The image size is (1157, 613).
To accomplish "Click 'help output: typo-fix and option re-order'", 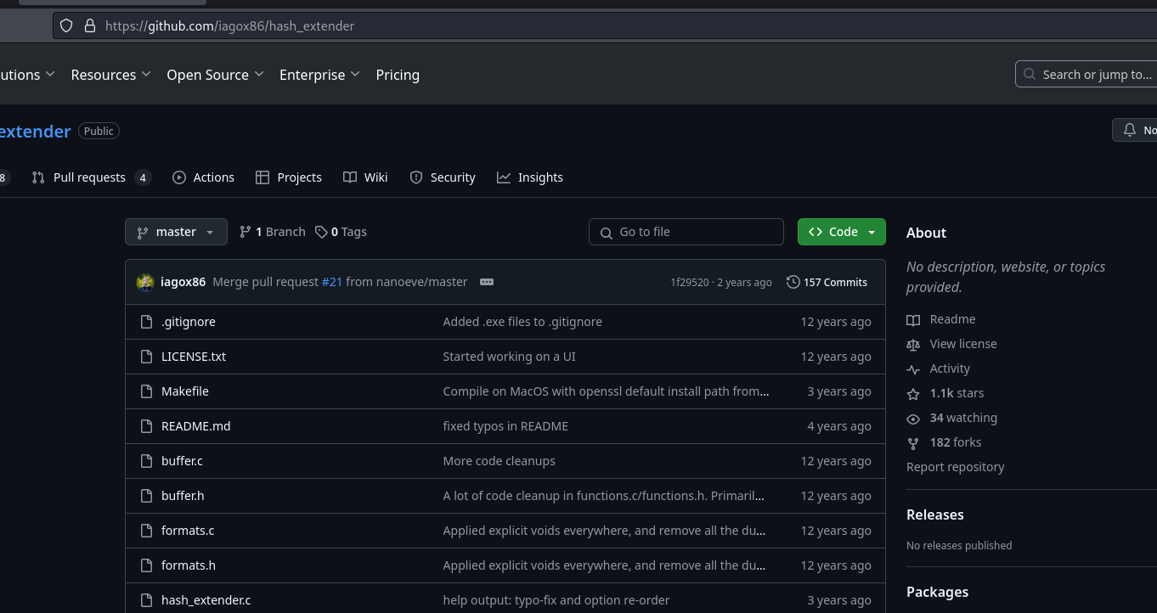I will [556, 600].
